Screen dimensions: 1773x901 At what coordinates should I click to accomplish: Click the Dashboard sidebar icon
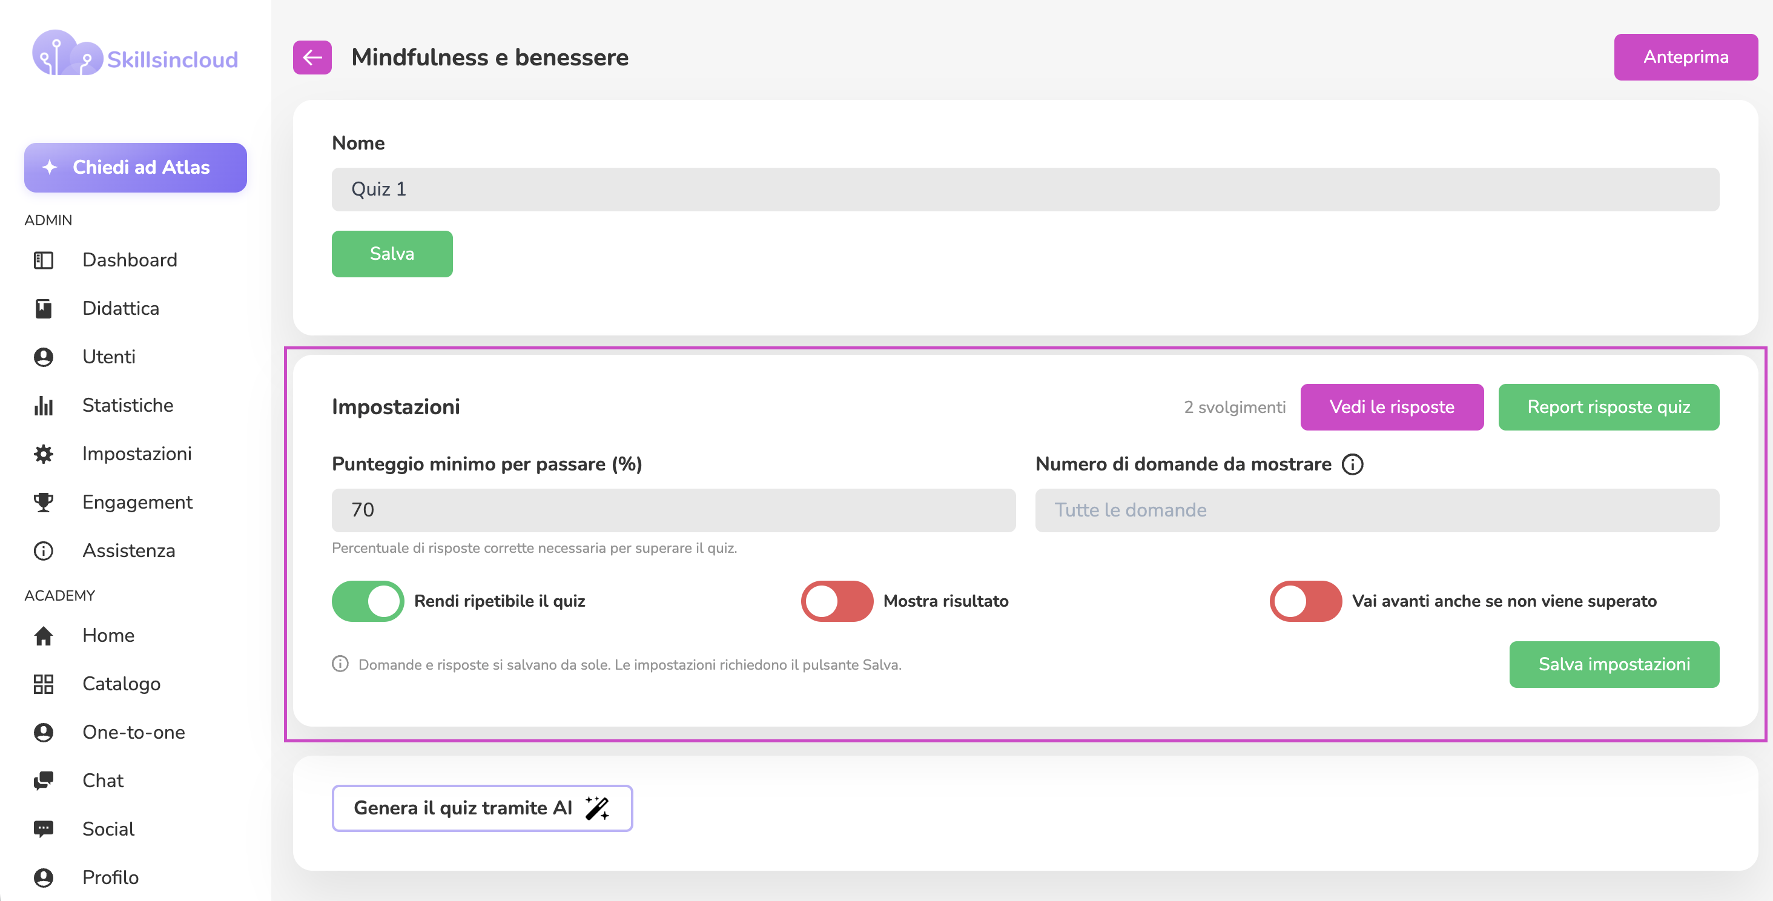pyautogui.click(x=44, y=260)
